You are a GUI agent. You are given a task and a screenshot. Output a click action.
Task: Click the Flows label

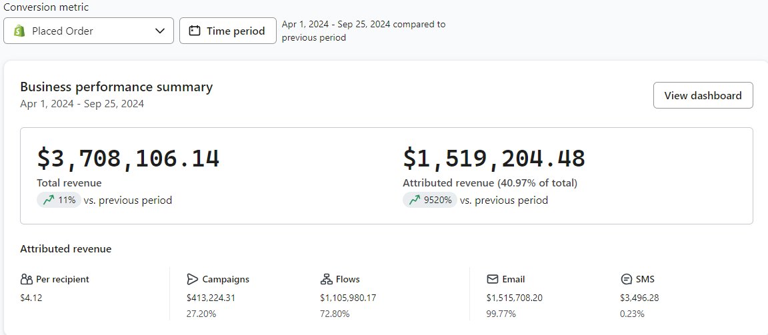348,279
